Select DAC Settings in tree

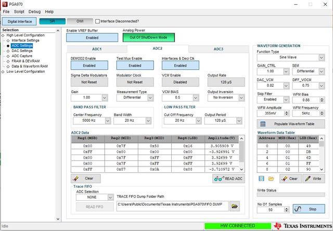click(x=22, y=51)
